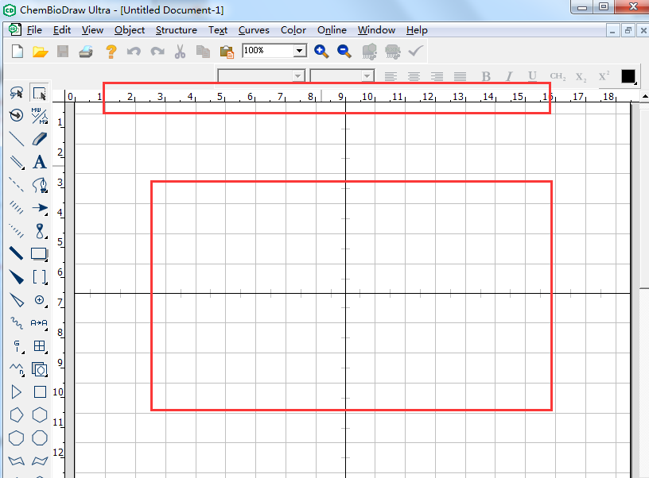649x478 pixels.
Task: Print the document
Action: pos(86,52)
